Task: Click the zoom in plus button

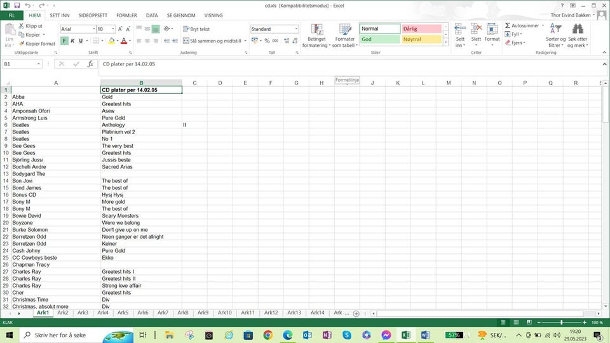Action: (x=585, y=323)
